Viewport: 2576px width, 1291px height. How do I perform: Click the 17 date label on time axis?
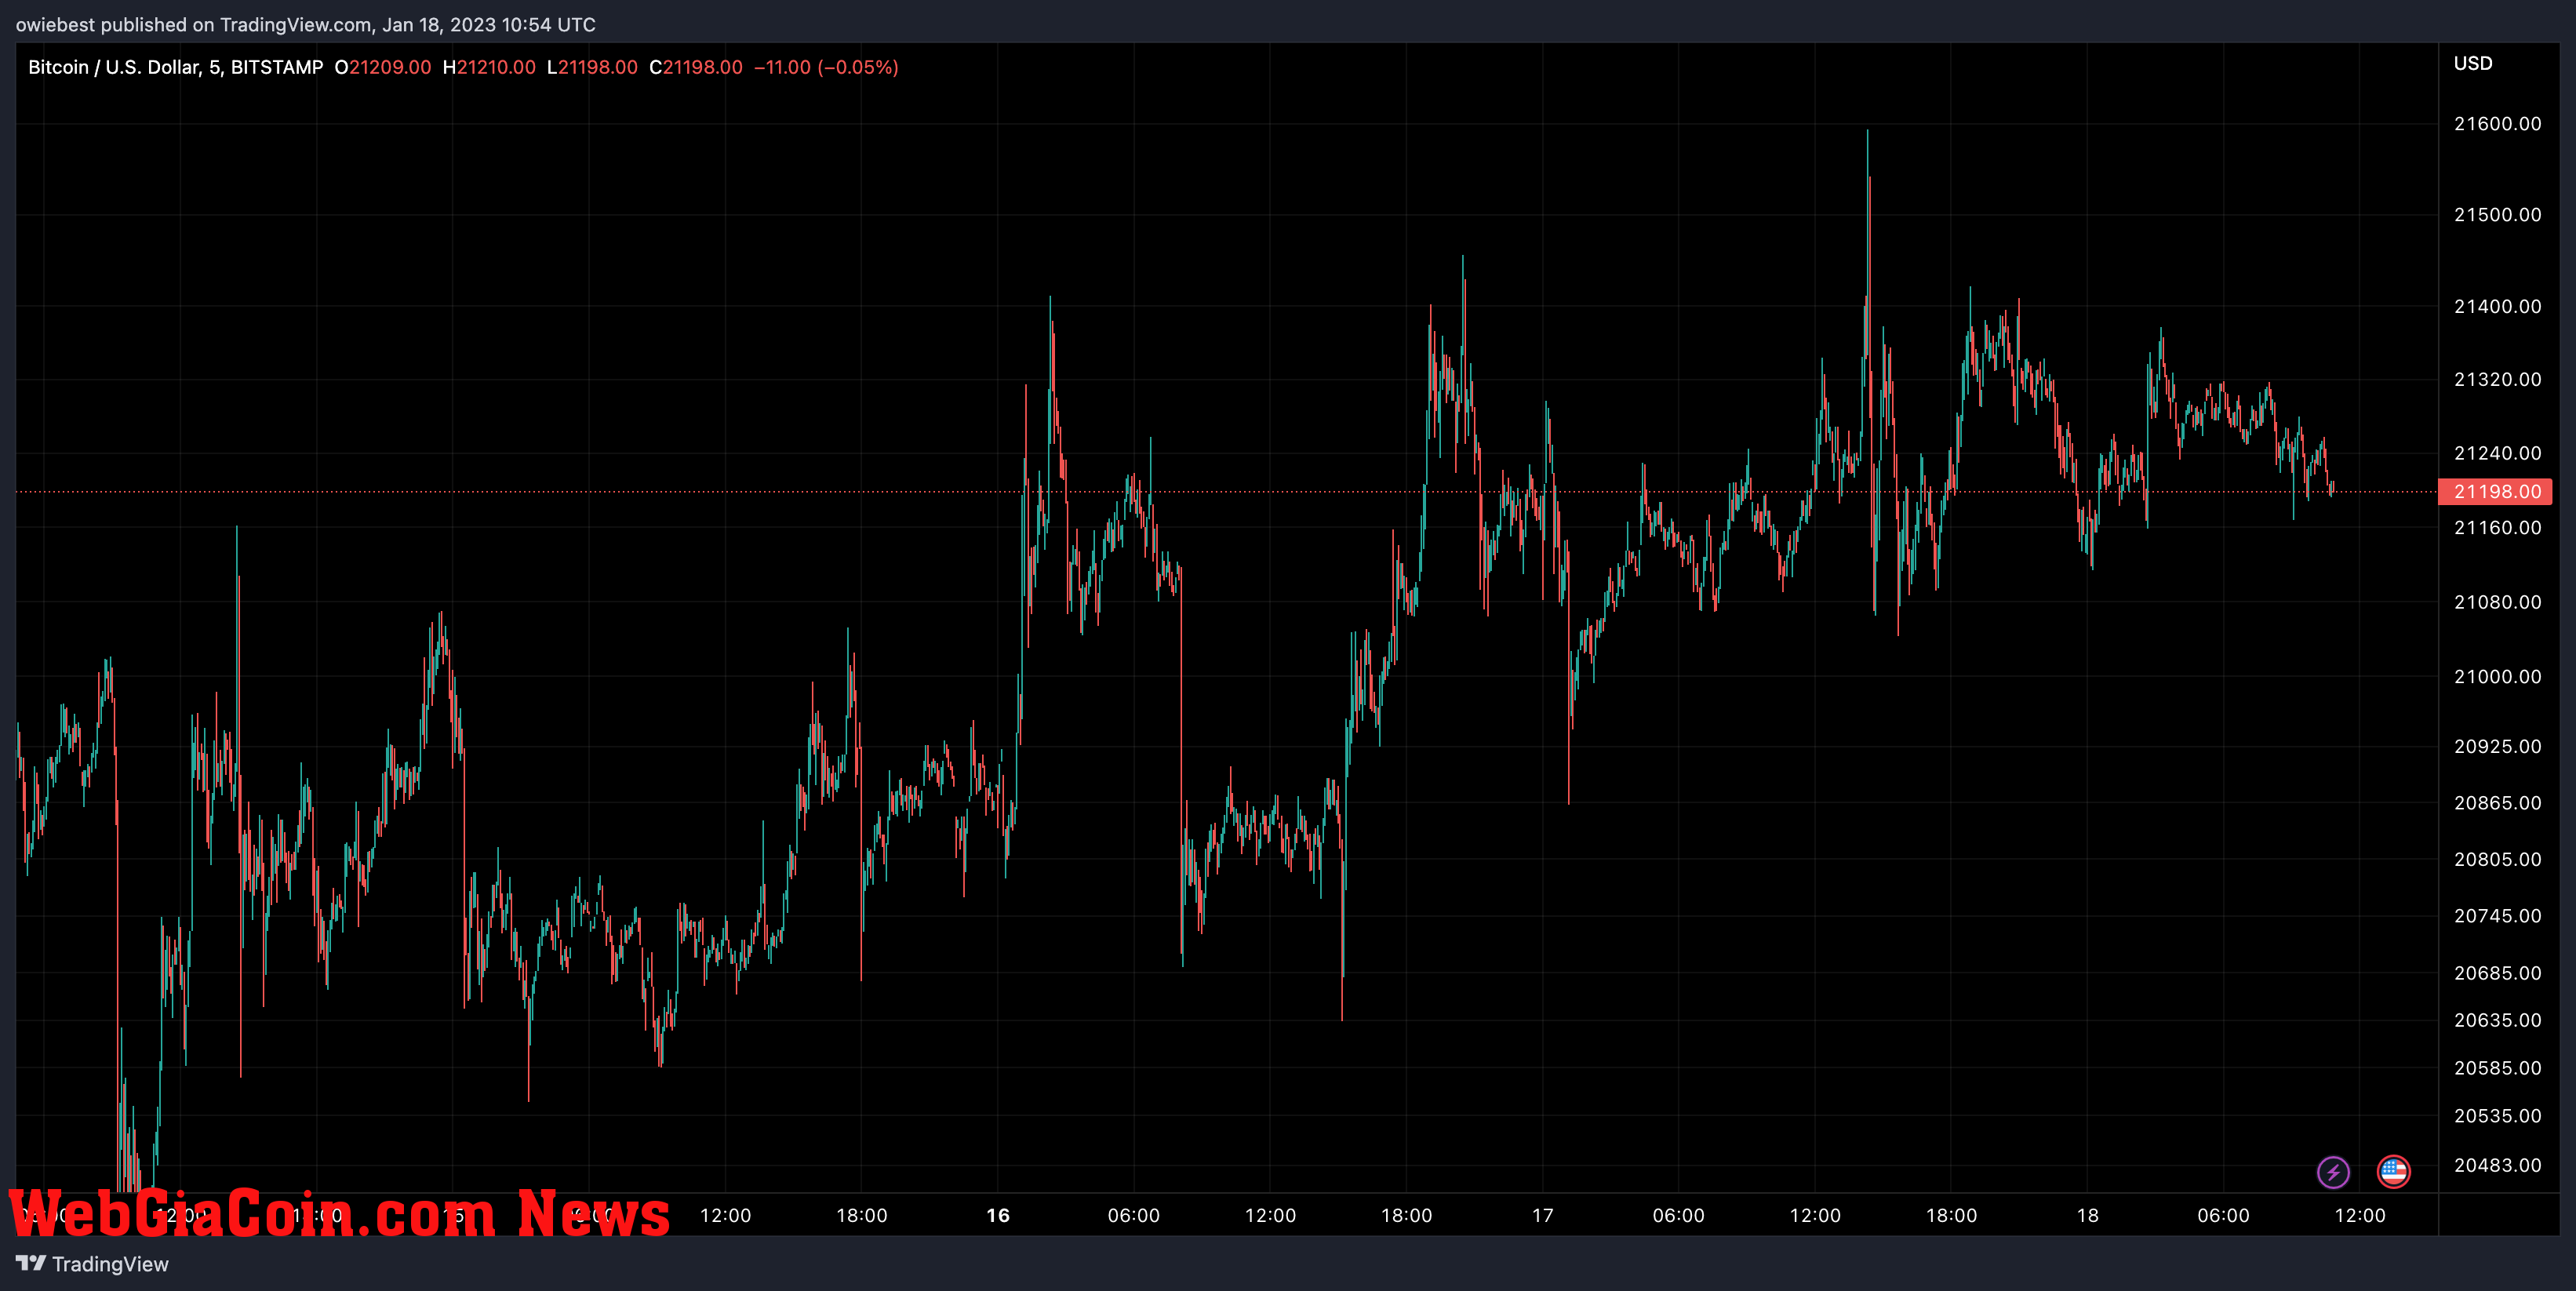point(1543,1216)
